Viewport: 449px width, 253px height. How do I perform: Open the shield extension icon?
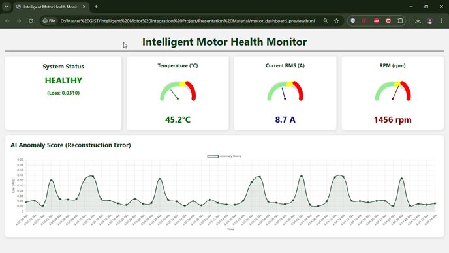click(353, 21)
